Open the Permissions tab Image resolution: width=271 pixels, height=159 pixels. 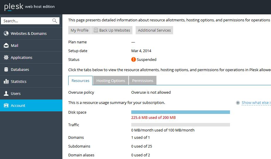pos(142,81)
